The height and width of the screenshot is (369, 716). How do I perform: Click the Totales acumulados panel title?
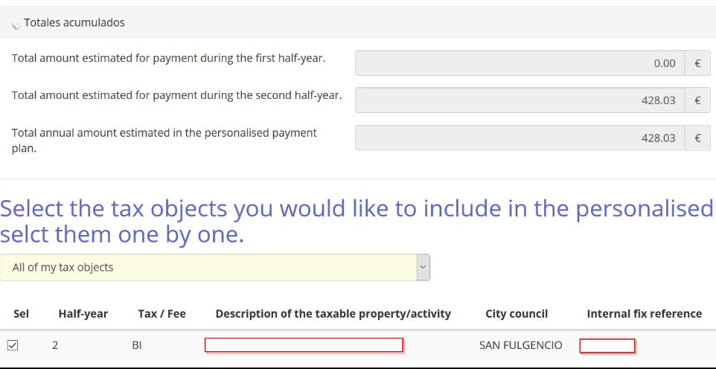(74, 23)
